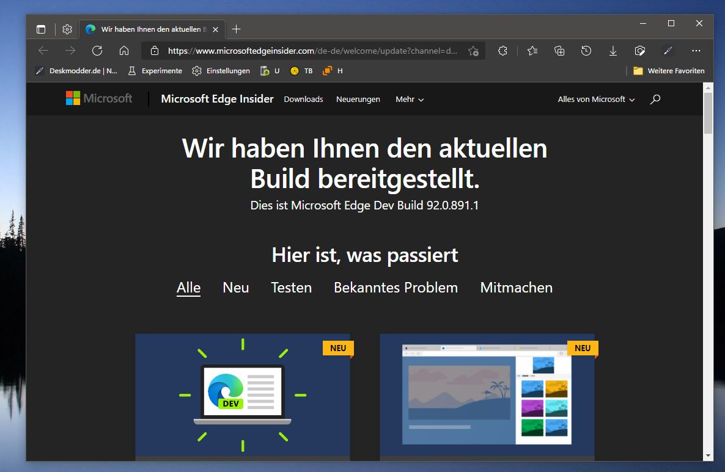Open a new tab with plus button
The height and width of the screenshot is (472, 725).
click(x=237, y=29)
